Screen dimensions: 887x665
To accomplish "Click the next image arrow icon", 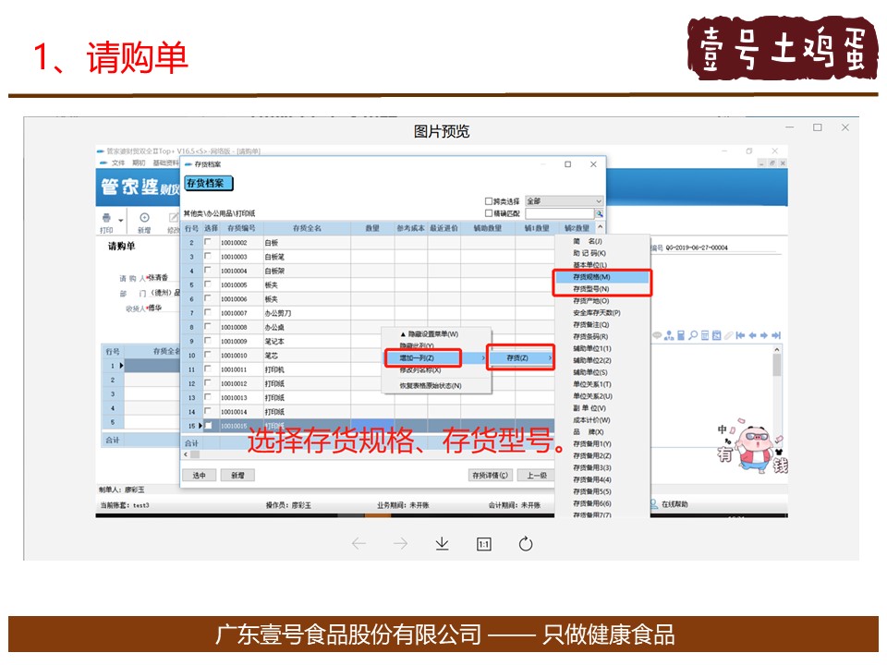I will point(400,544).
